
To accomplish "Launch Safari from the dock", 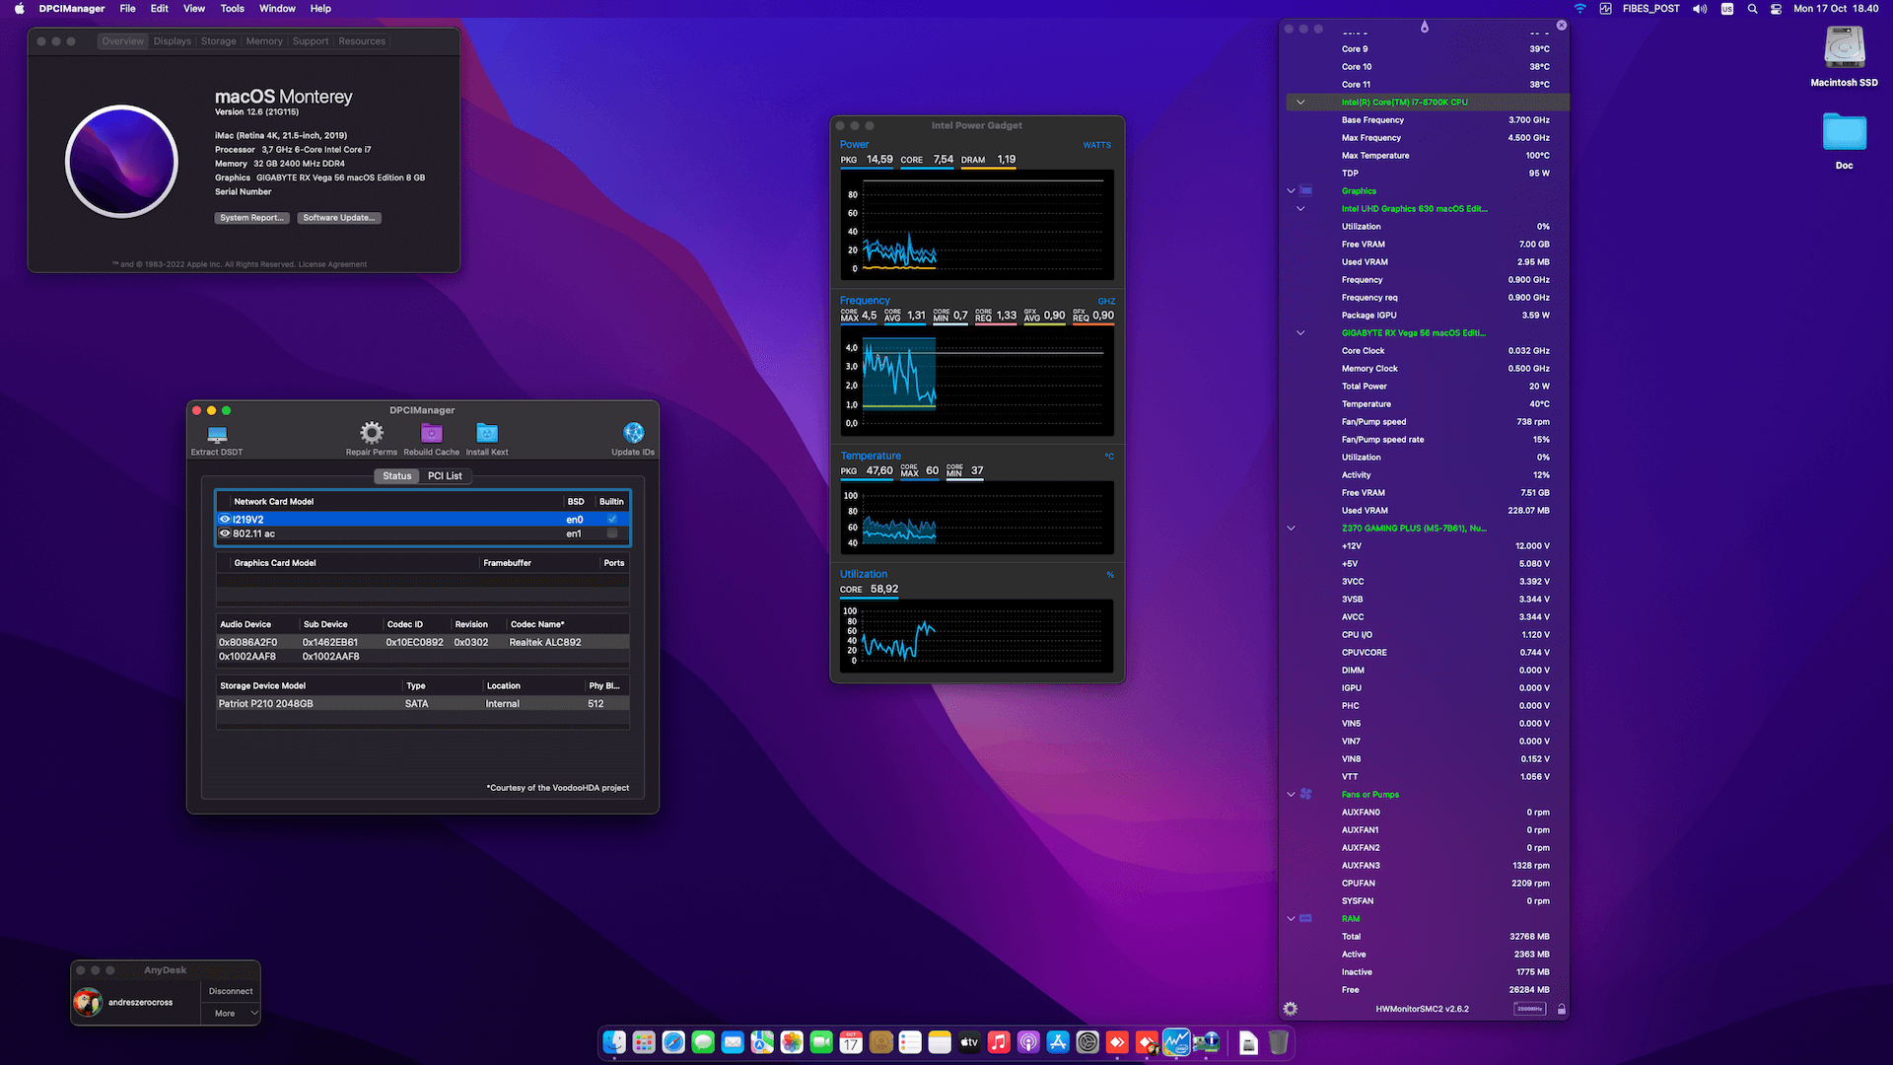I will pyautogui.click(x=673, y=1042).
